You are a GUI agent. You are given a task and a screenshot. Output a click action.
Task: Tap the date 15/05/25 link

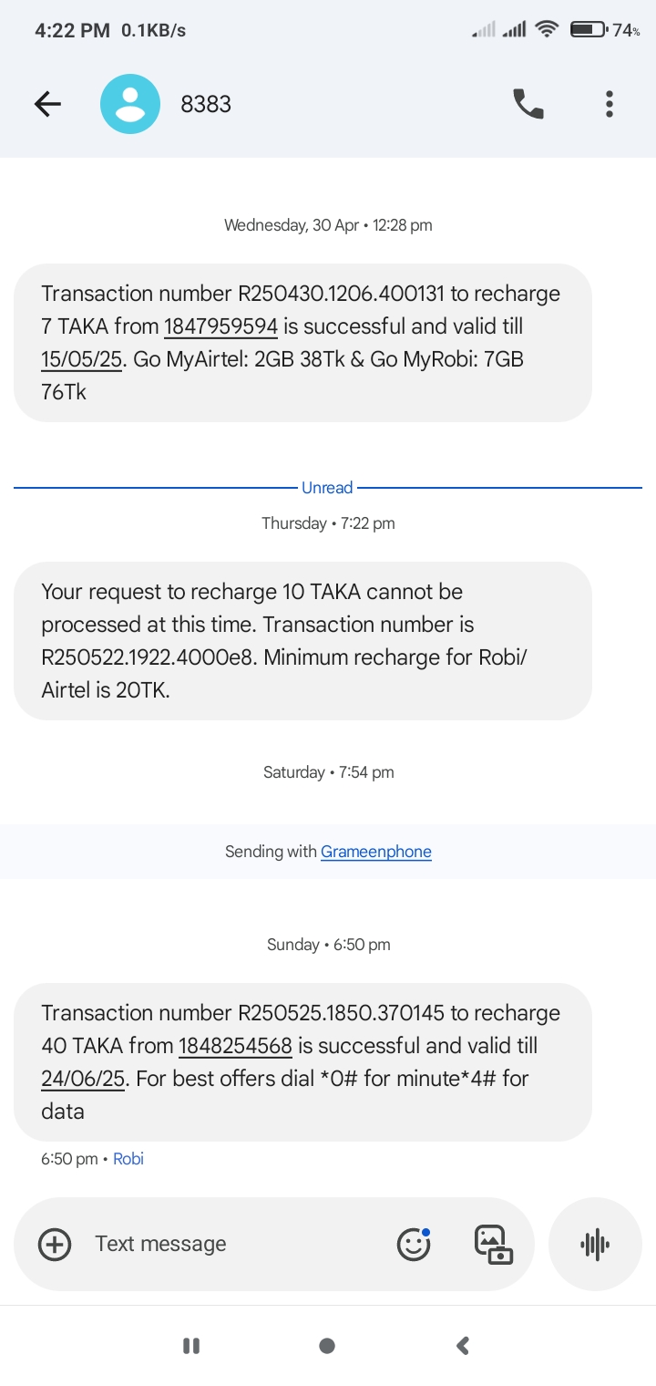81,359
